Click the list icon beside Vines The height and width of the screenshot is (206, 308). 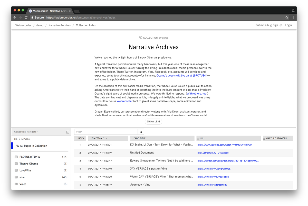click(16, 184)
